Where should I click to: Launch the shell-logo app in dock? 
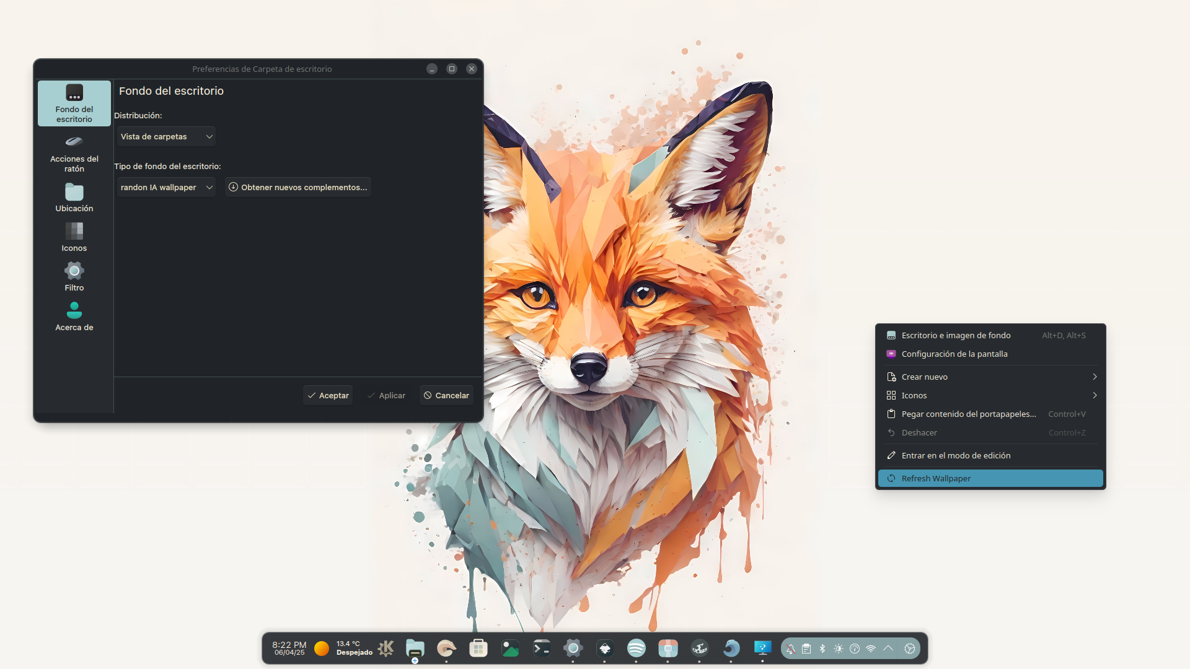(446, 649)
